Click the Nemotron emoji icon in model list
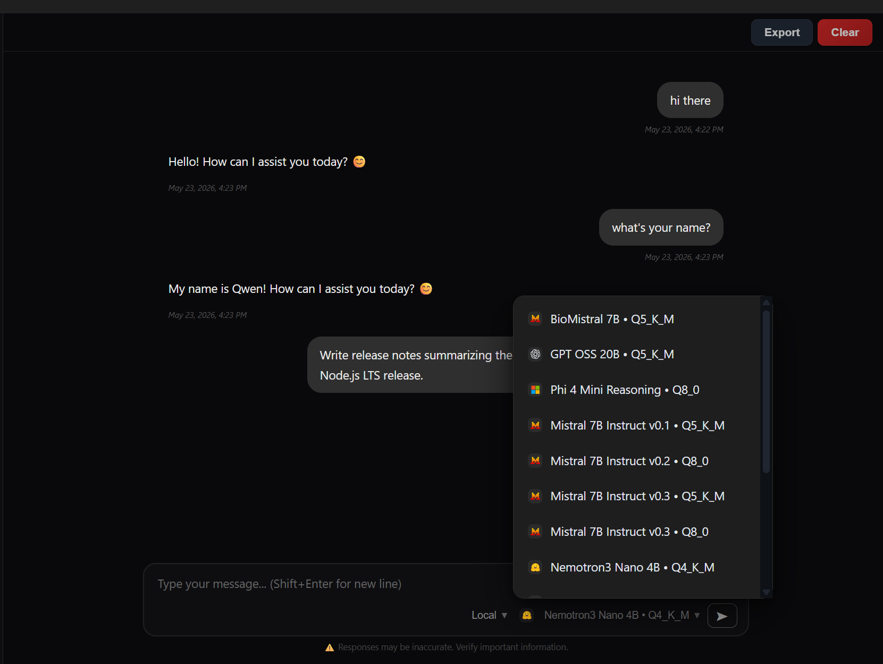The width and height of the screenshot is (883, 664). (535, 567)
